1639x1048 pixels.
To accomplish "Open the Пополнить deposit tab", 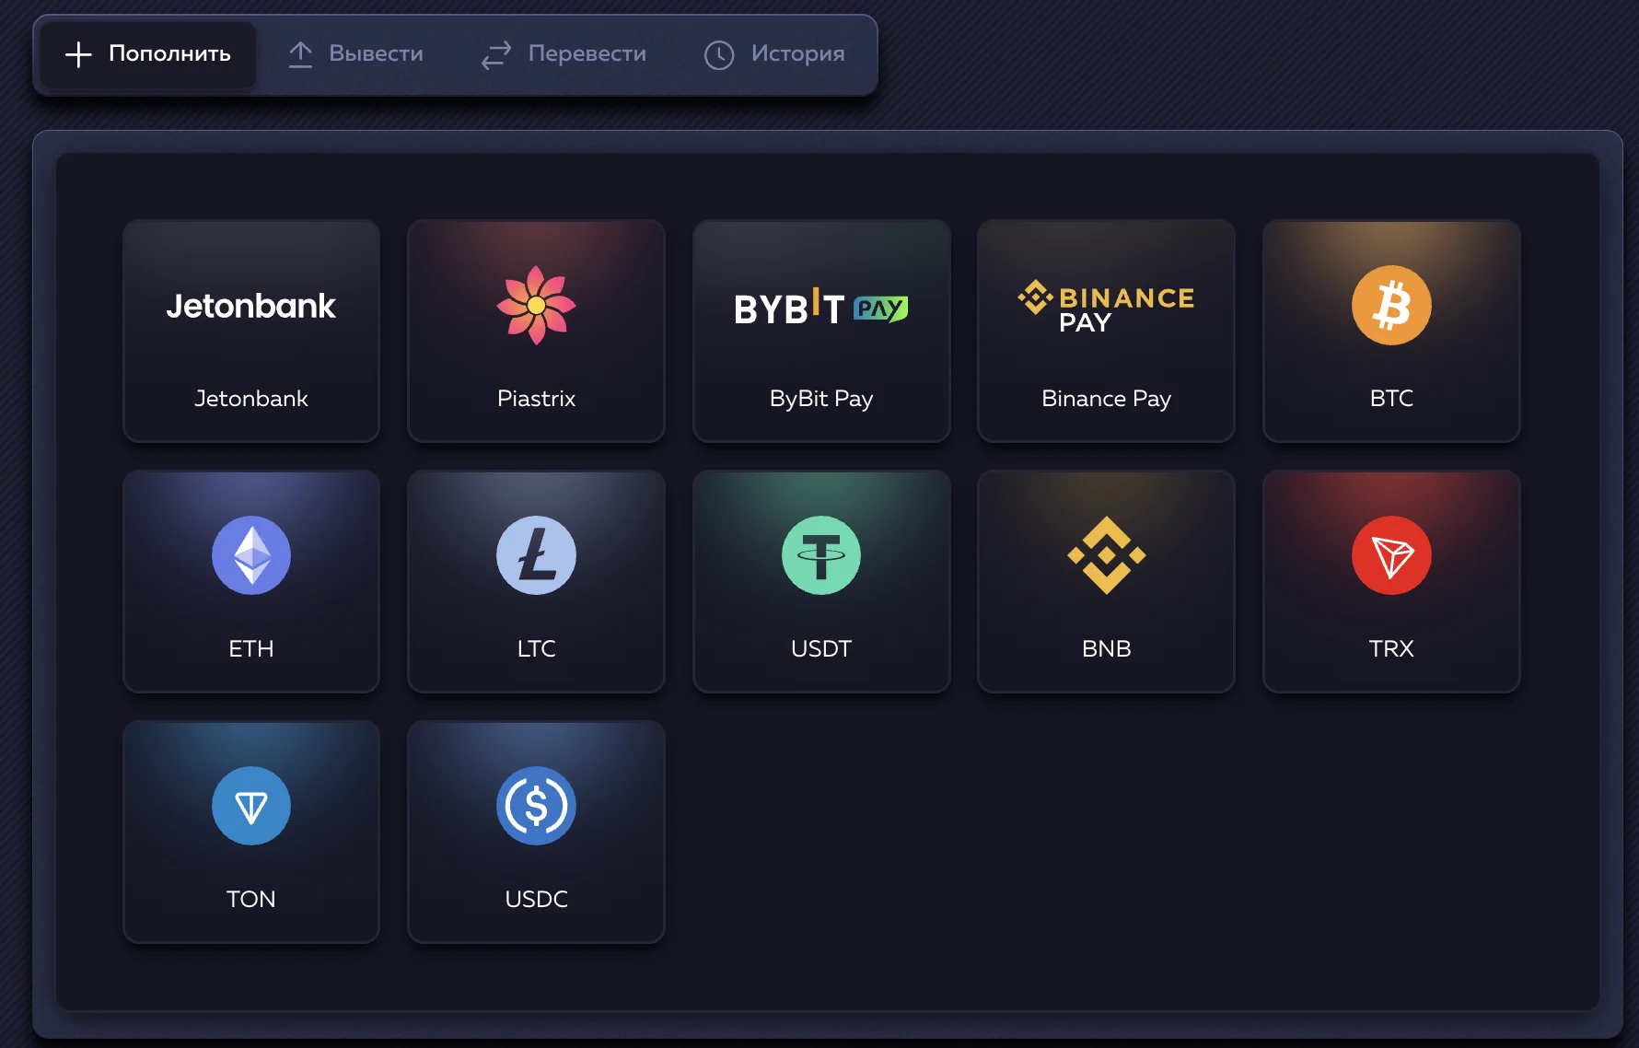I will click(148, 54).
